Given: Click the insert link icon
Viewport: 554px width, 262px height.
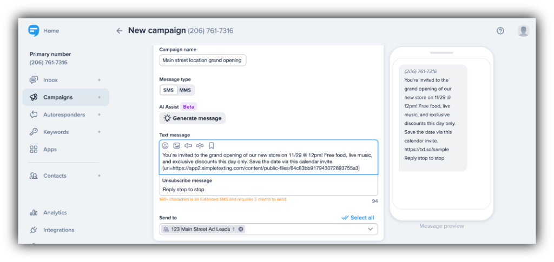Looking at the screenshot, I should pos(200,145).
